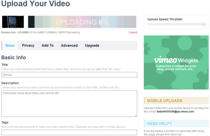The width and height of the screenshot is (210, 136).
Task: Click the Description field label
Action: point(10,83)
